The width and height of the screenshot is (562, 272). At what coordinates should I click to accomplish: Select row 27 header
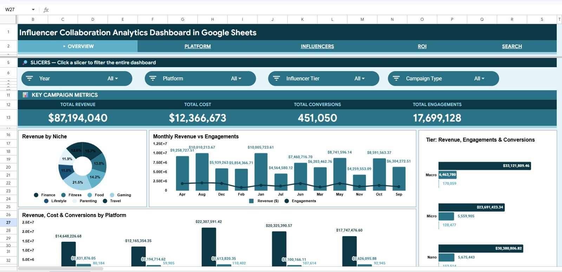coord(8,222)
